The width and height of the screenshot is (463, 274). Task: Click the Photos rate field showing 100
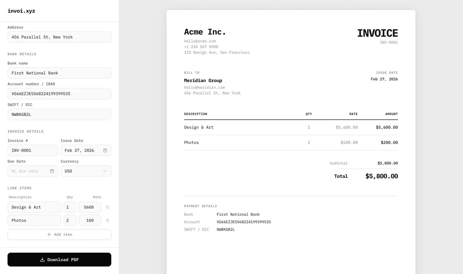(x=90, y=221)
